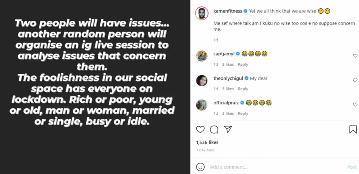The image size is (359, 174).
Task: Reply to officialpraiz's comment
Action: pyautogui.click(x=243, y=113)
